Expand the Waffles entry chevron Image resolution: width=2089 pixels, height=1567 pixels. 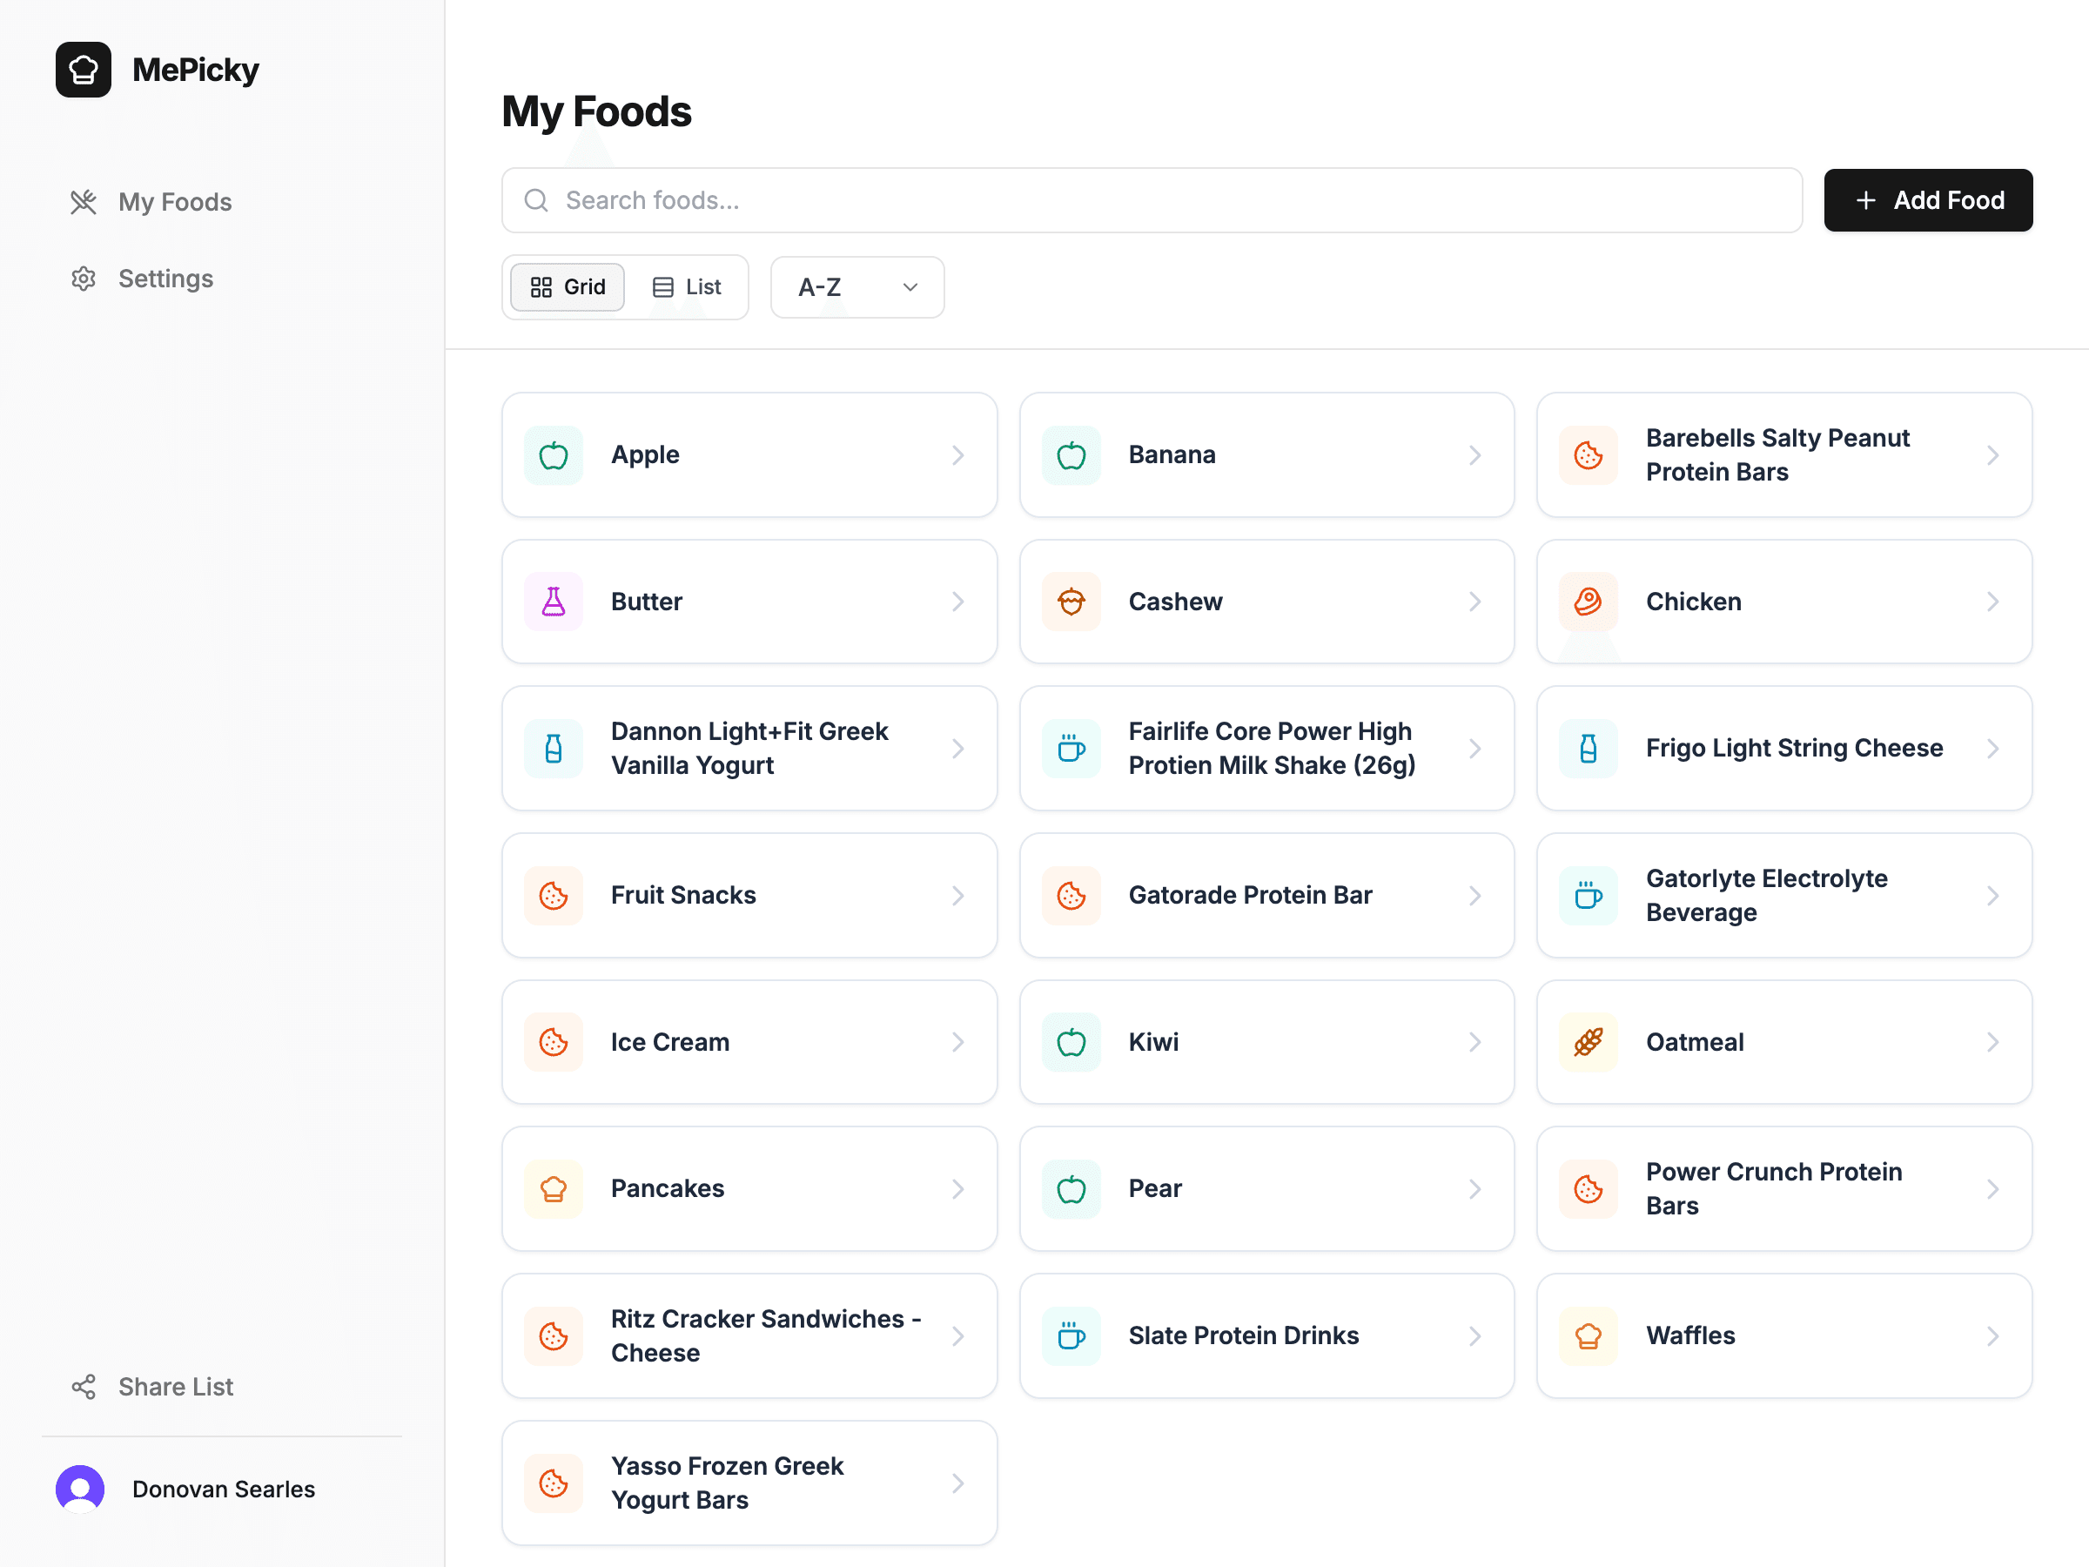coord(1993,1335)
